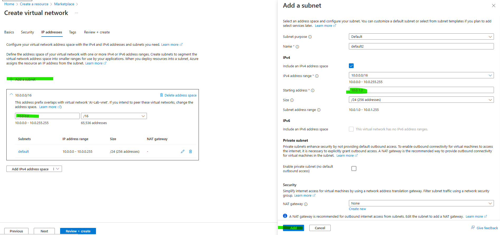Click info icon next to Subnet purpose
The height and width of the screenshot is (235, 500).
tap(310, 37)
